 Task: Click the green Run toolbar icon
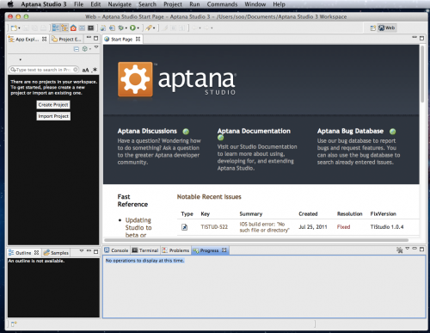tap(132, 28)
